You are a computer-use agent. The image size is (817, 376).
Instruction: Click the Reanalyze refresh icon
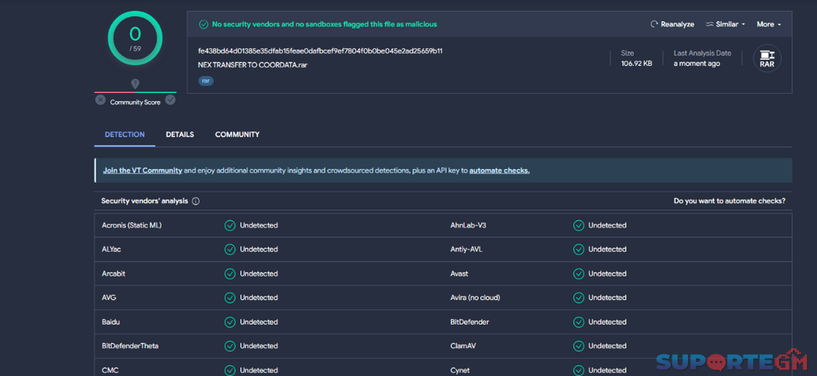tap(654, 24)
